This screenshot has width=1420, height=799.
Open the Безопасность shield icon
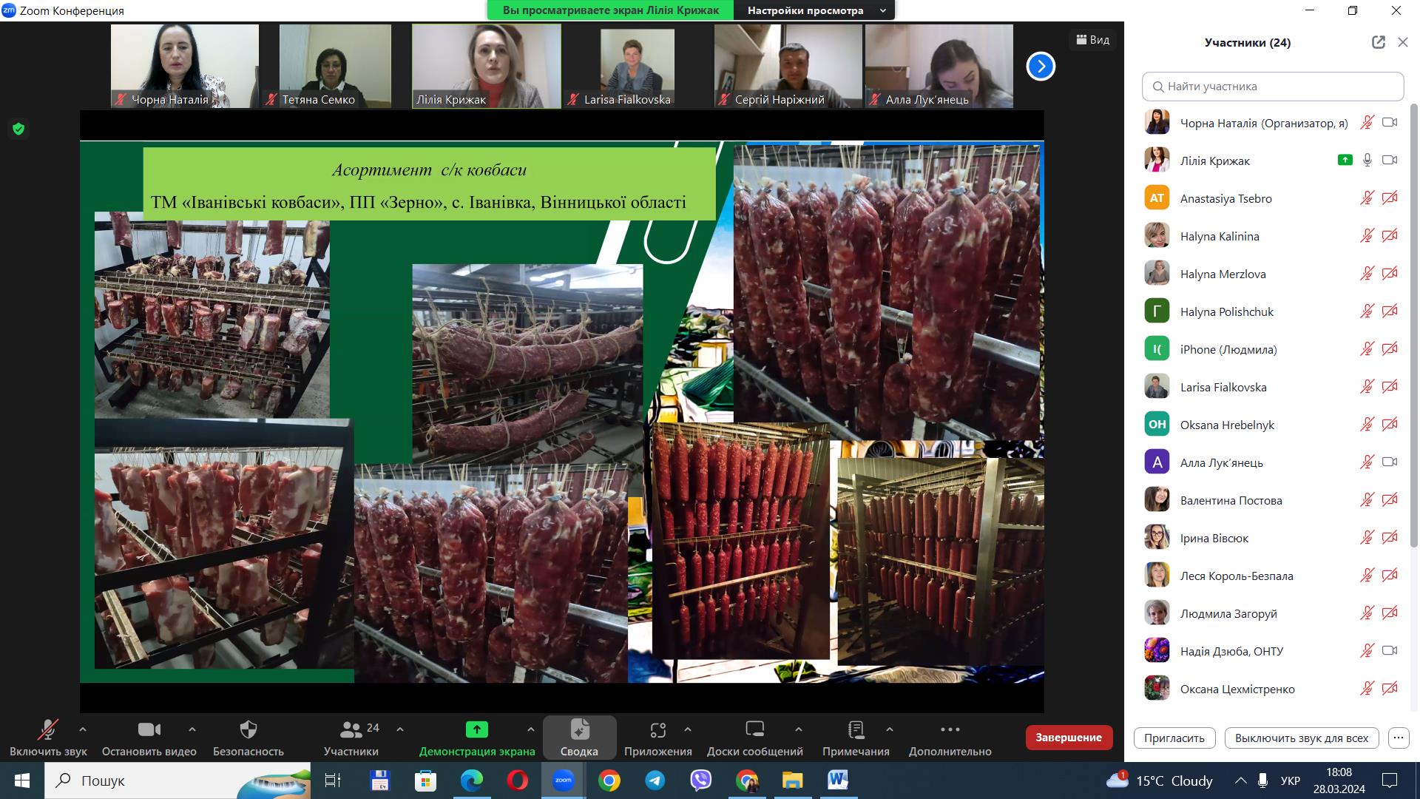[x=248, y=730]
